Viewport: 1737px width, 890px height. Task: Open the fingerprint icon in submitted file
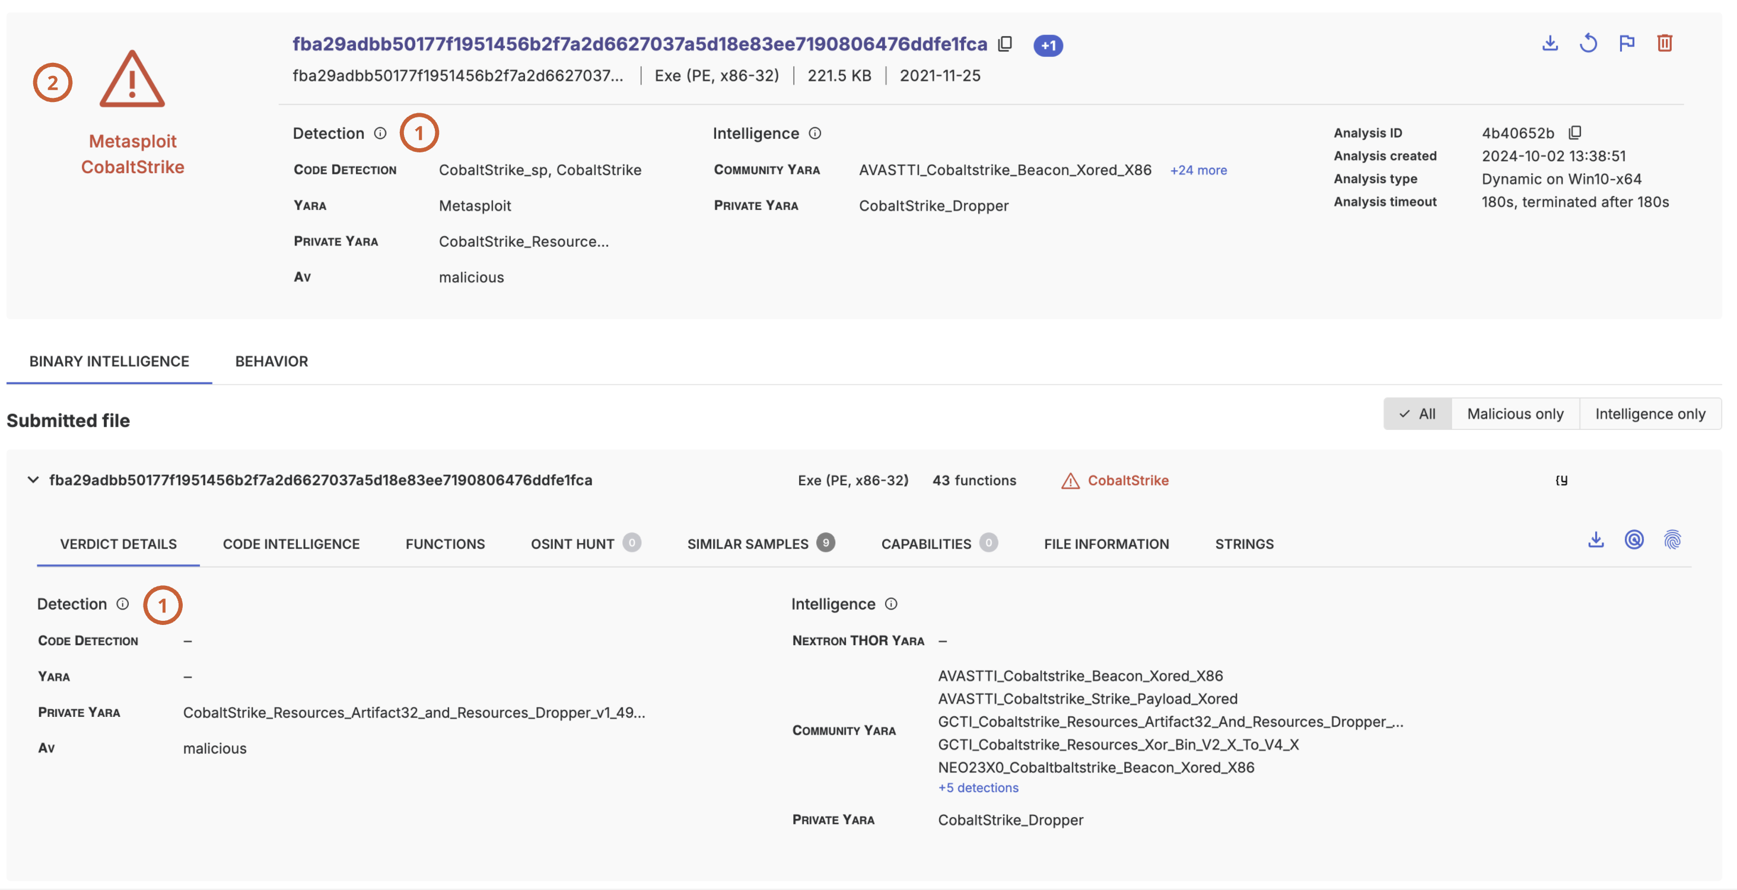pyautogui.click(x=1672, y=540)
